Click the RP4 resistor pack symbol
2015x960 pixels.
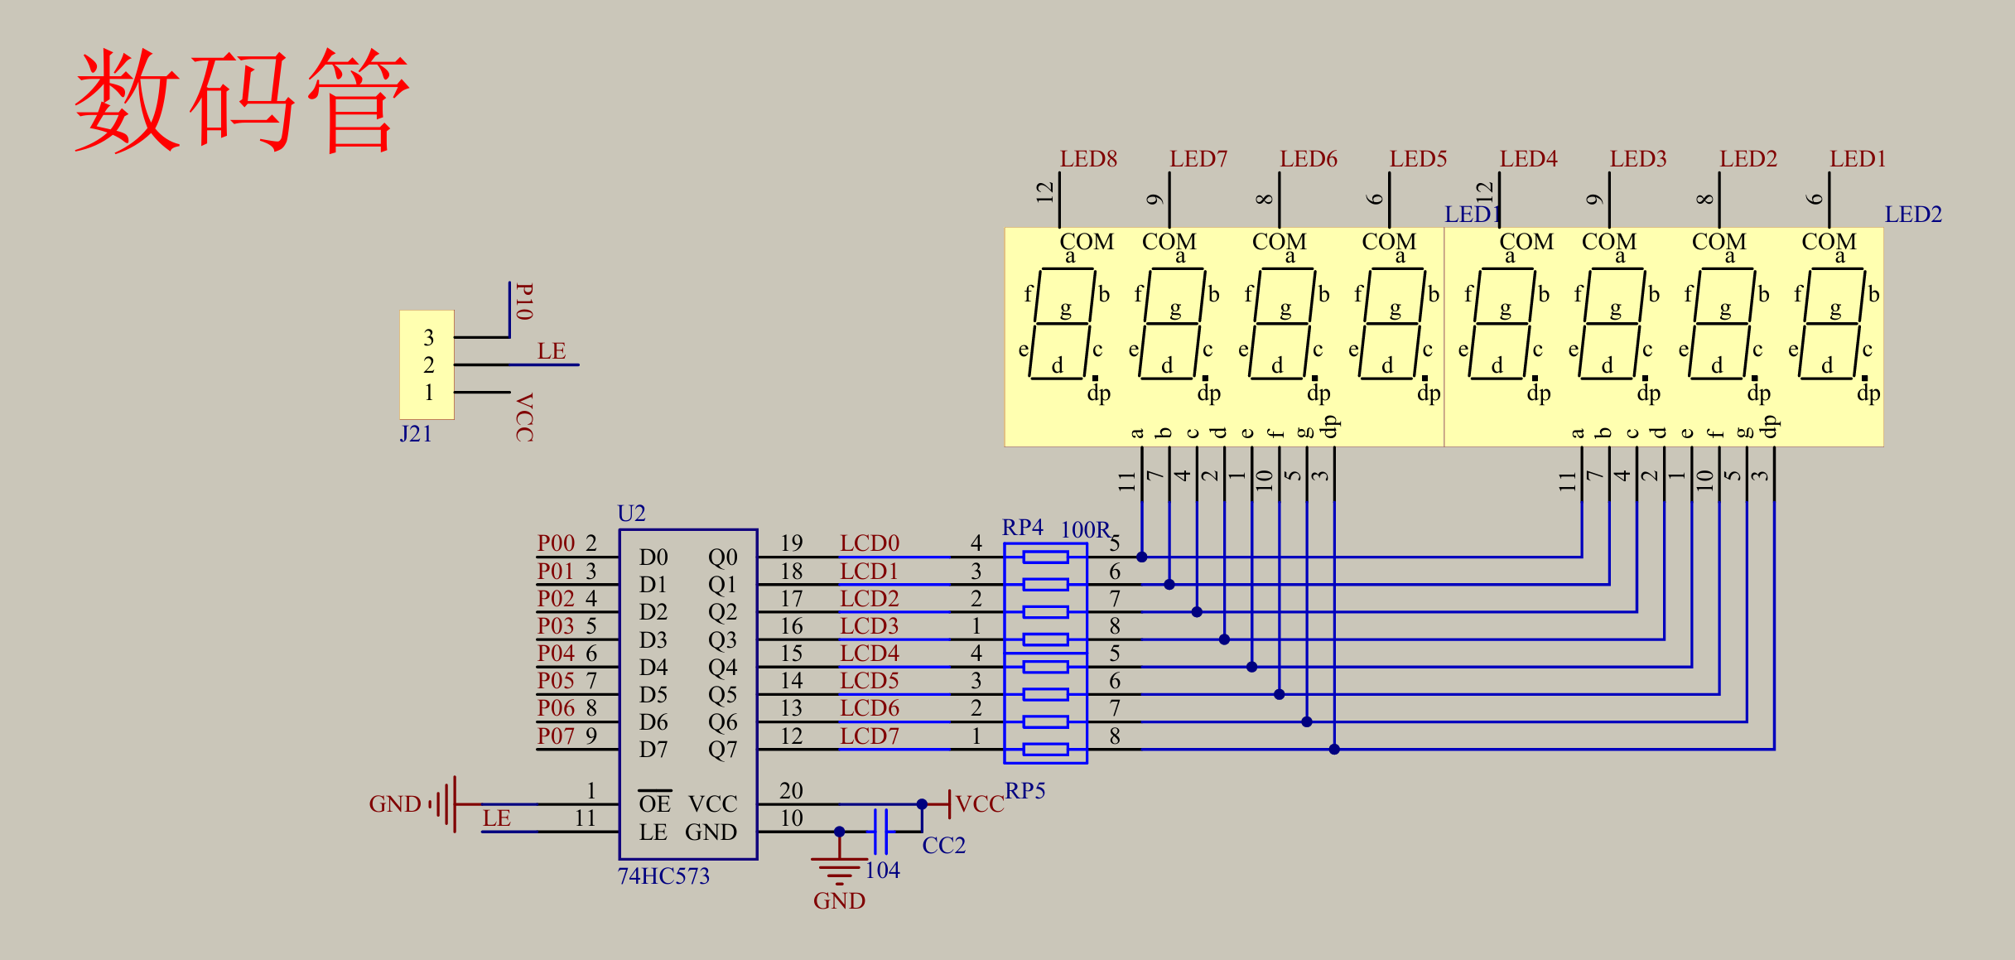[1045, 598]
